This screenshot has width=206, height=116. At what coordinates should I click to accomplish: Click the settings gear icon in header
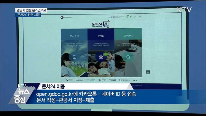tap(131, 17)
